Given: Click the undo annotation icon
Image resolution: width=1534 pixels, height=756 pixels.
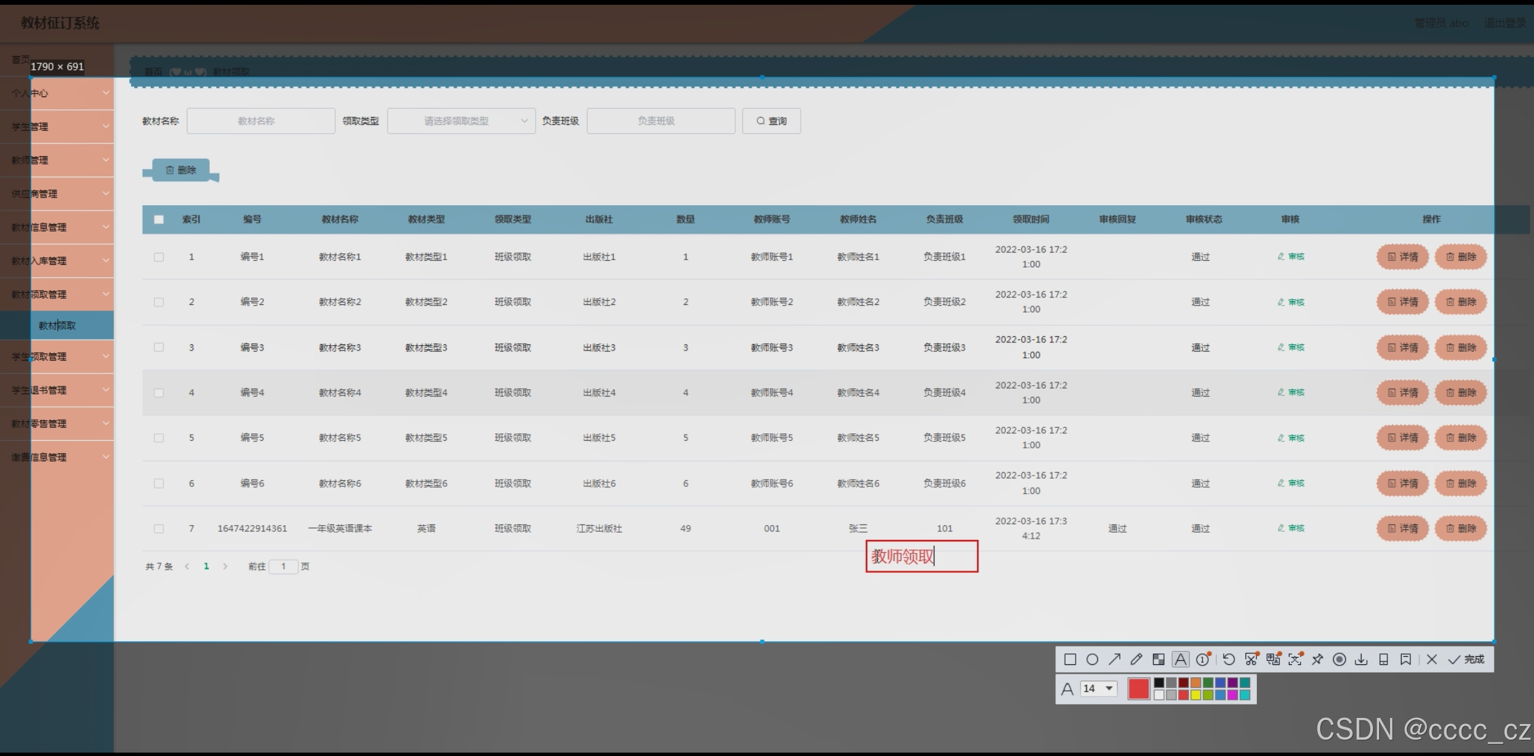Looking at the screenshot, I should (x=1228, y=660).
